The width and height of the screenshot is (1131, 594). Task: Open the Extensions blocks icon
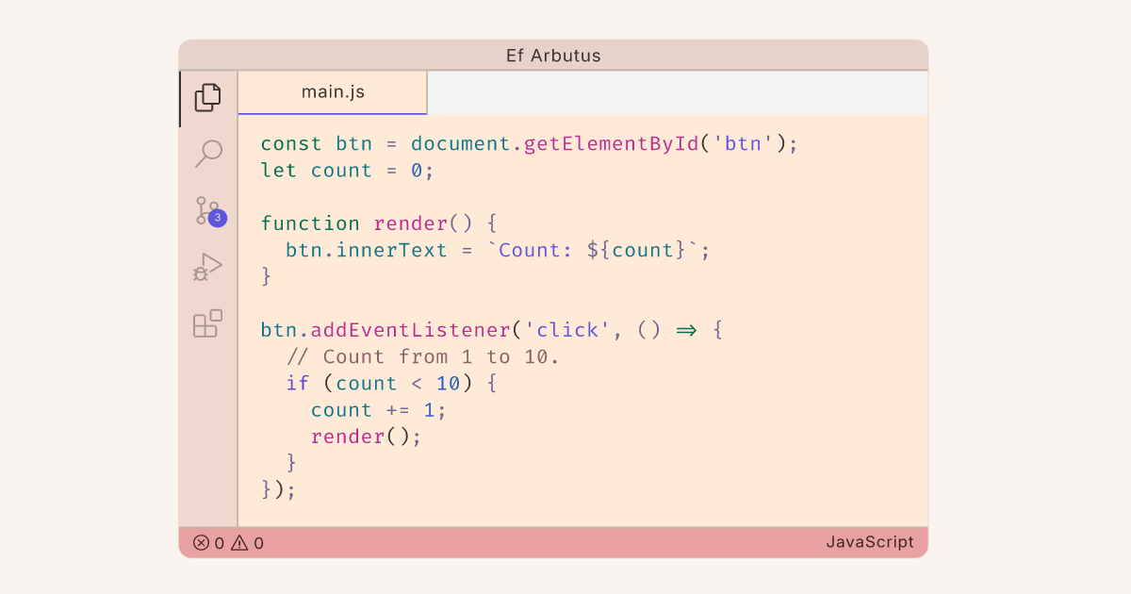coord(207,323)
